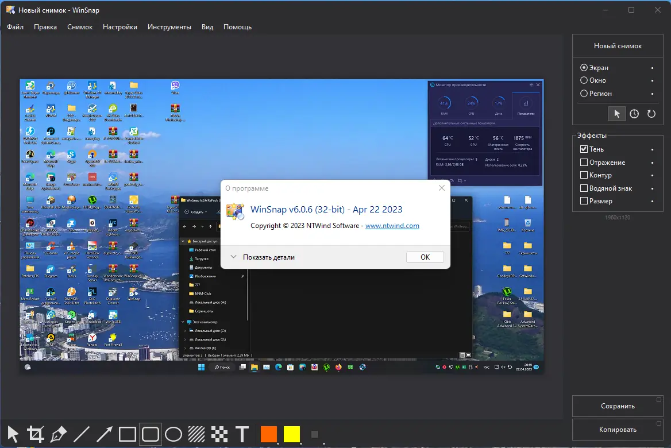Screen dimensions: 671x448
Task: Select the Text tool
Action: (x=242, y=434)
